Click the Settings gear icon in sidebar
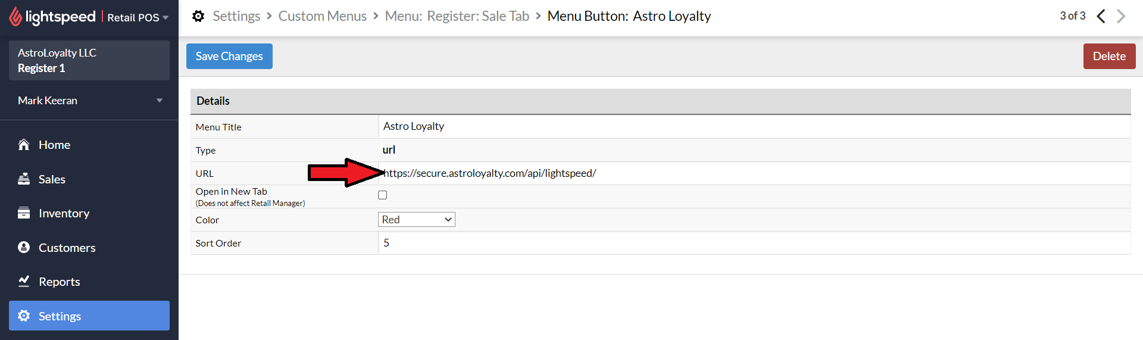Screen dimensions: 1143x340 pos(24,316)
